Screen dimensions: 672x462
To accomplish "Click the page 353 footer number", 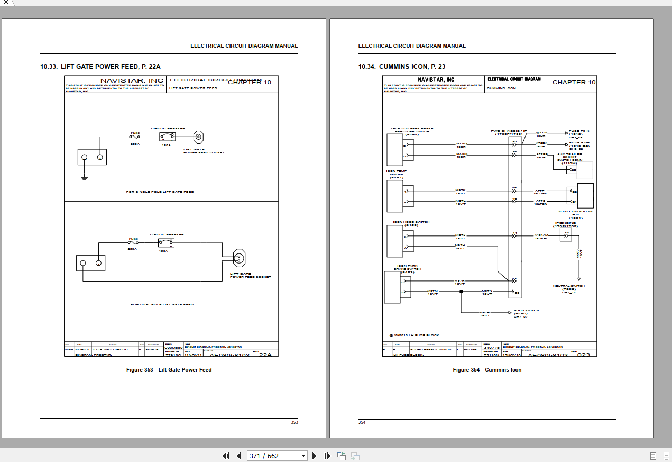I will (x=294, y=422).
